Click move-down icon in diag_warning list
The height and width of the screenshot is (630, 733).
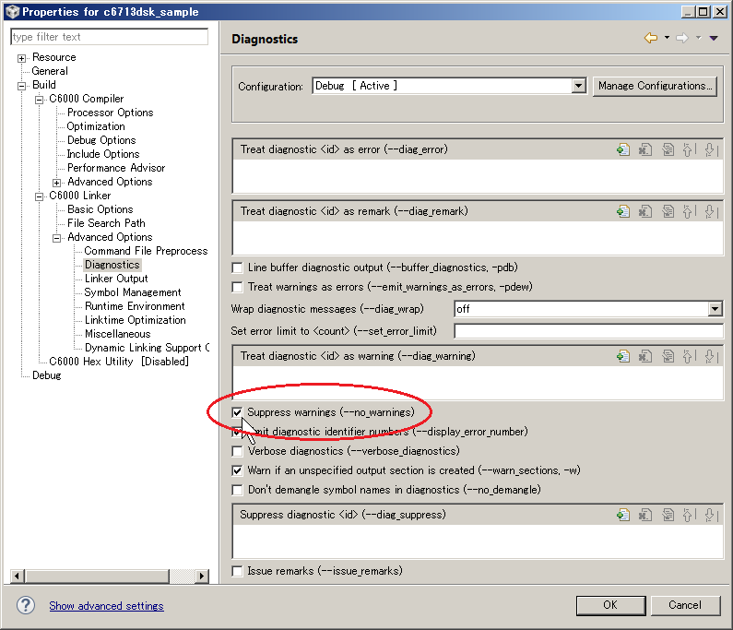[x=710, y=356]
